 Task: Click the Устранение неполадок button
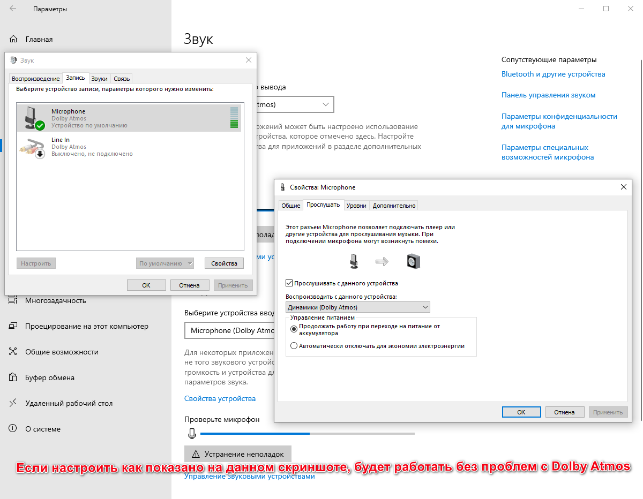[238, 454]
